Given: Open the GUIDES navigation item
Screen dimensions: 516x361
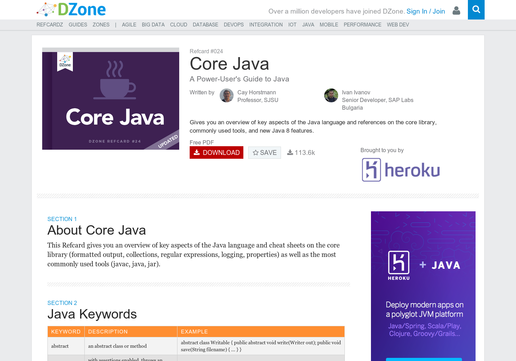Looking at the screenshot, I should tap(78, 25).
